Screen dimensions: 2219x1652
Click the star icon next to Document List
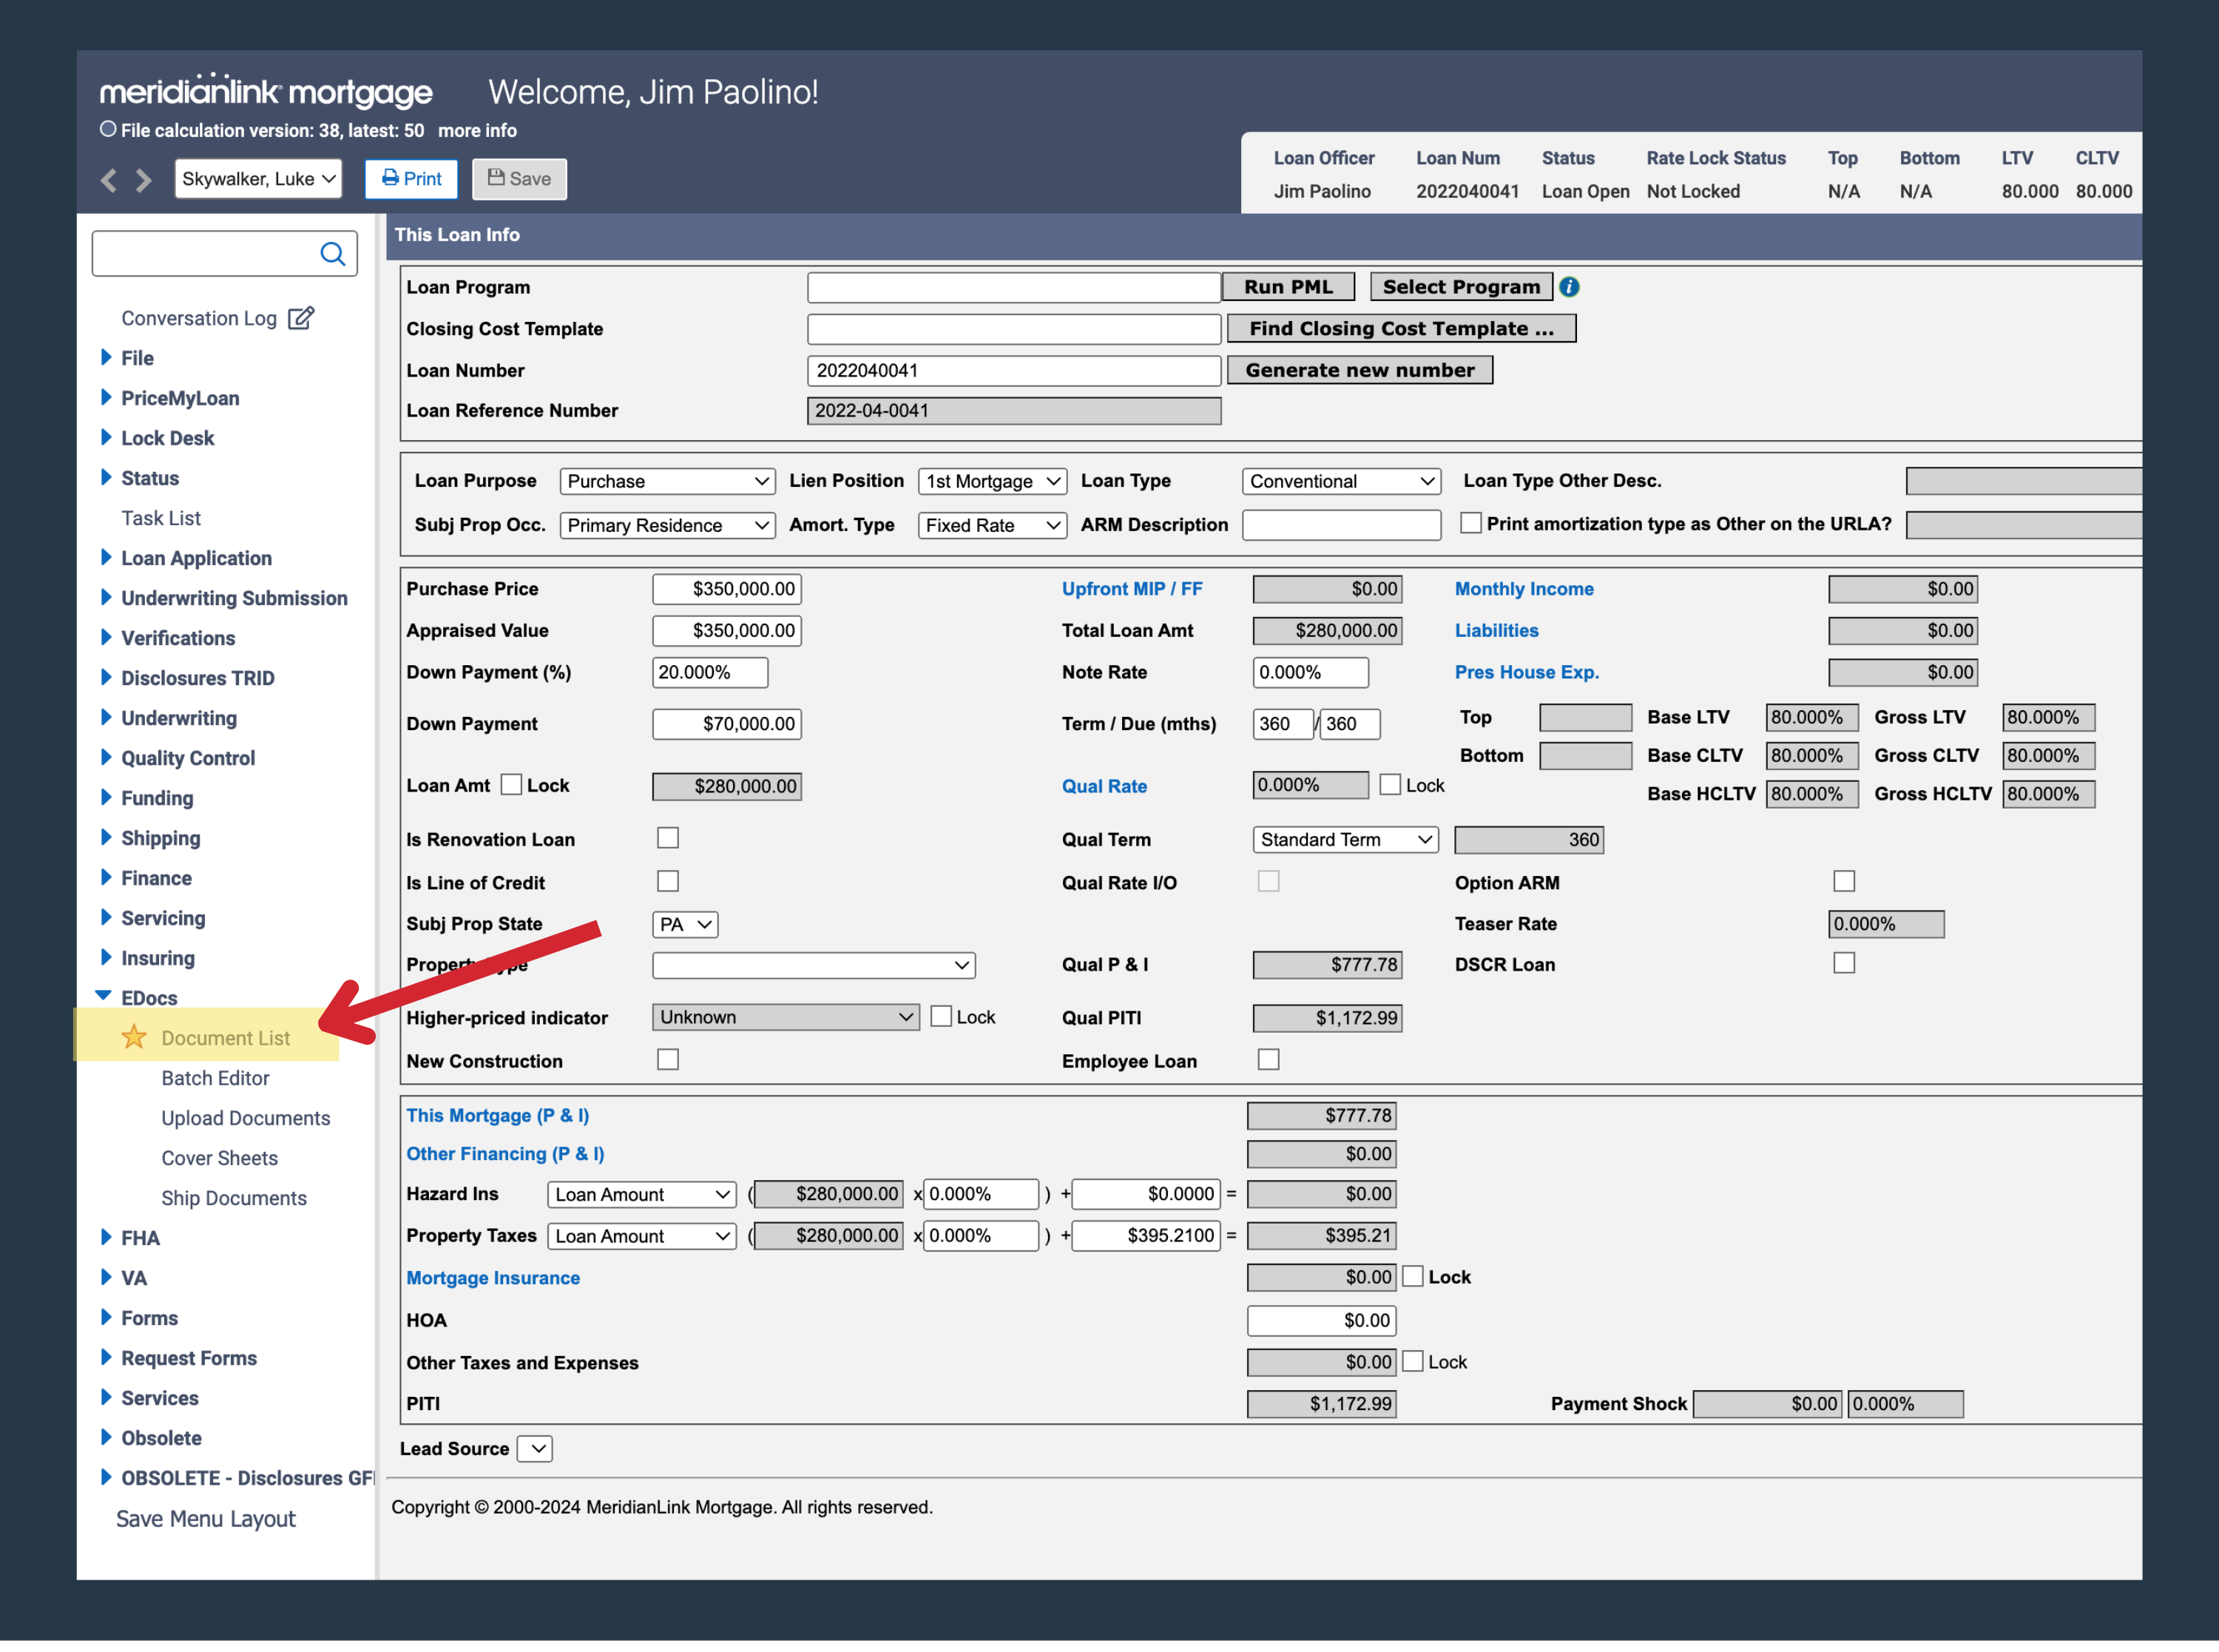[x=134, y=1037]
